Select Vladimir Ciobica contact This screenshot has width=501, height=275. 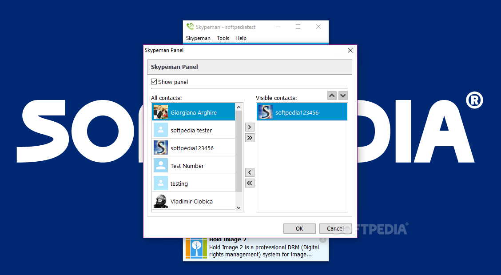pos(194,201)
